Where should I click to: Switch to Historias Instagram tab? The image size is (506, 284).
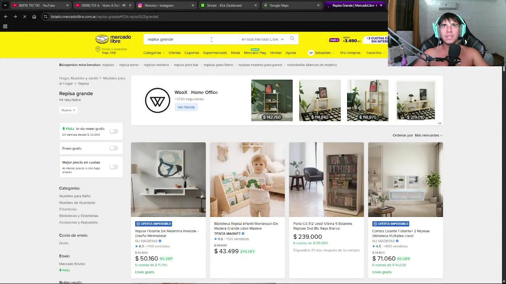[x=166, y=6]
